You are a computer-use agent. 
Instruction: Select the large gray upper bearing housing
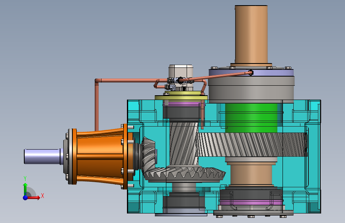tap(251, 90)
